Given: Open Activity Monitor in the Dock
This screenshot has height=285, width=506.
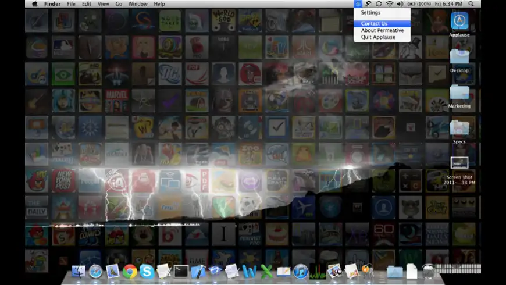Looking at the screenshot, I should click(318, 272).
